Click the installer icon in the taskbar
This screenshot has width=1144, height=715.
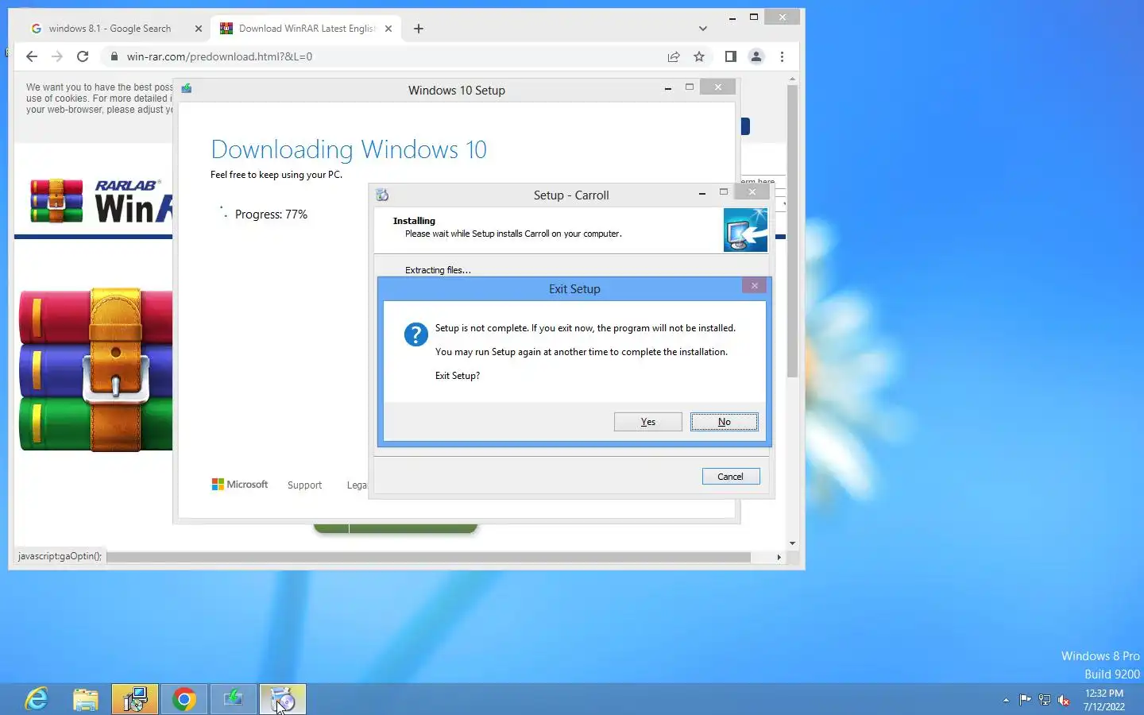(x=135, y=699)
